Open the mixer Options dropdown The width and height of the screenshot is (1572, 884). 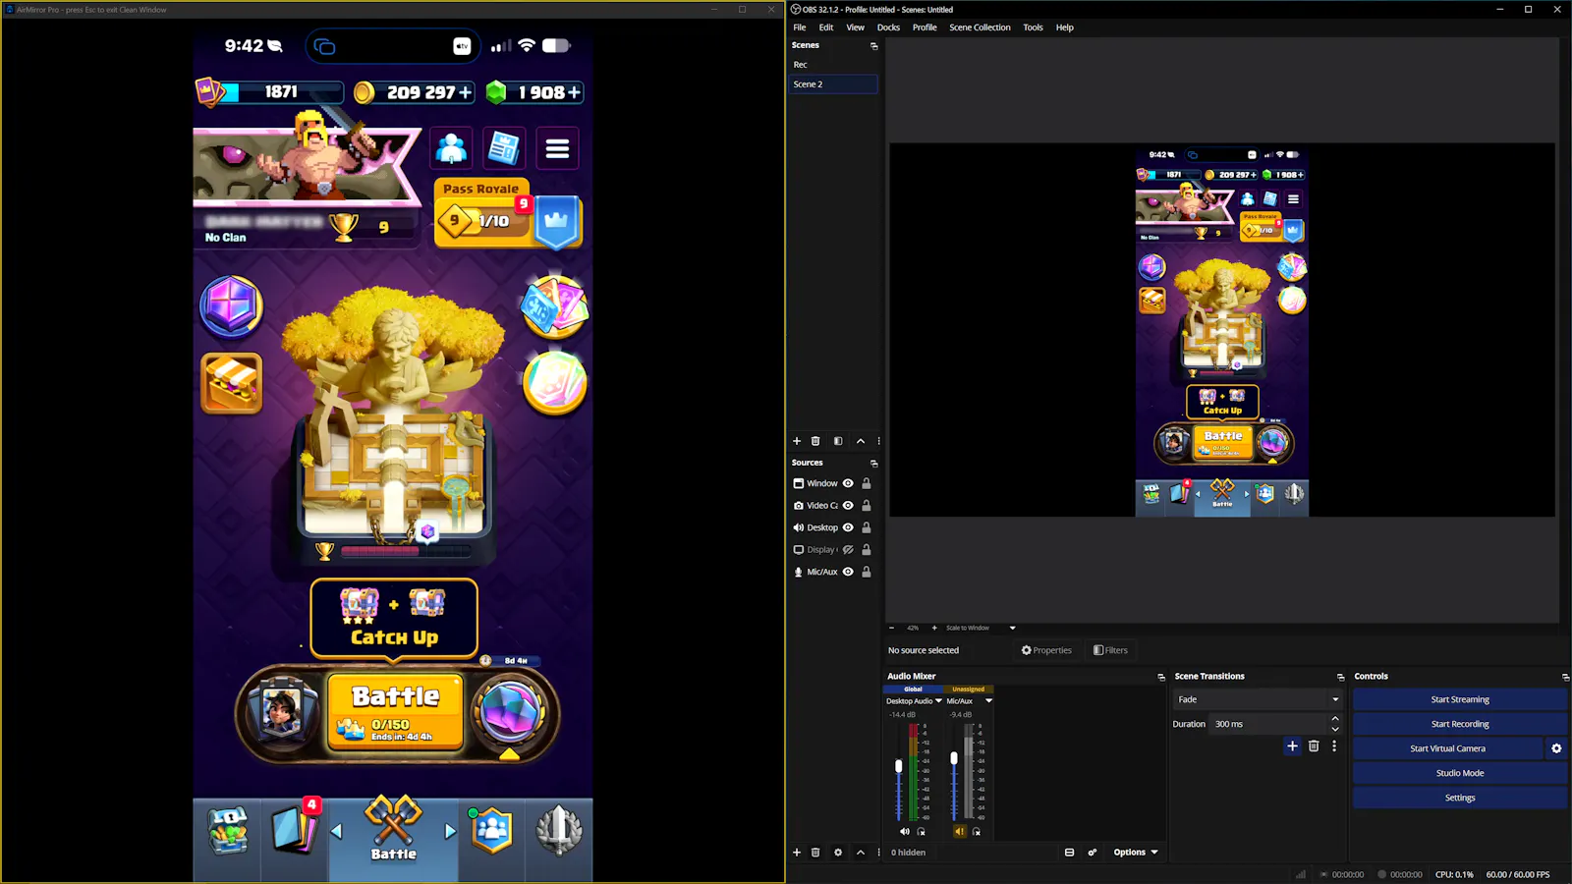pos(1136,853)
